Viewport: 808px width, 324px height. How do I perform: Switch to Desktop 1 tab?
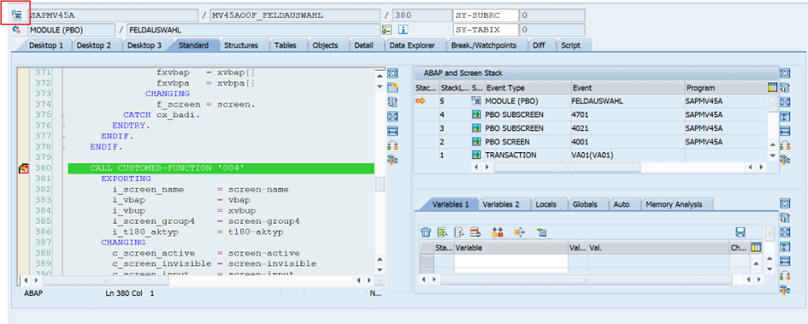pyautogui.click(x=46, y=45)
